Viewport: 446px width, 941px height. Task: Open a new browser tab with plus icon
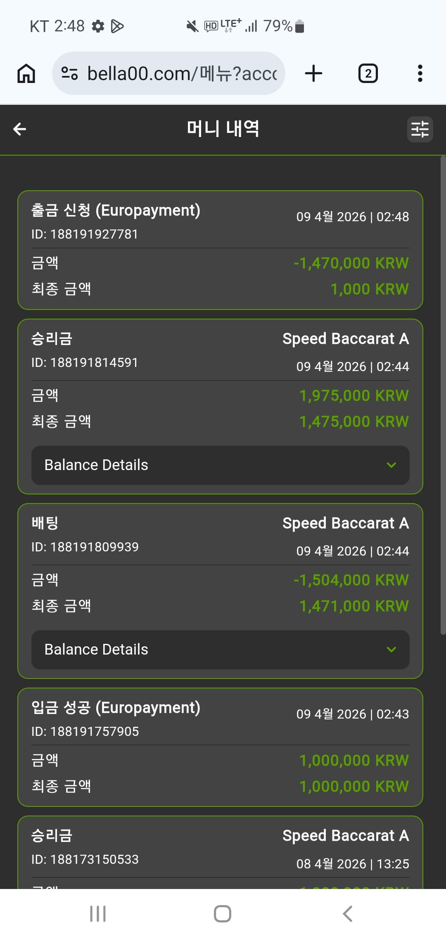tap(313, 73)
